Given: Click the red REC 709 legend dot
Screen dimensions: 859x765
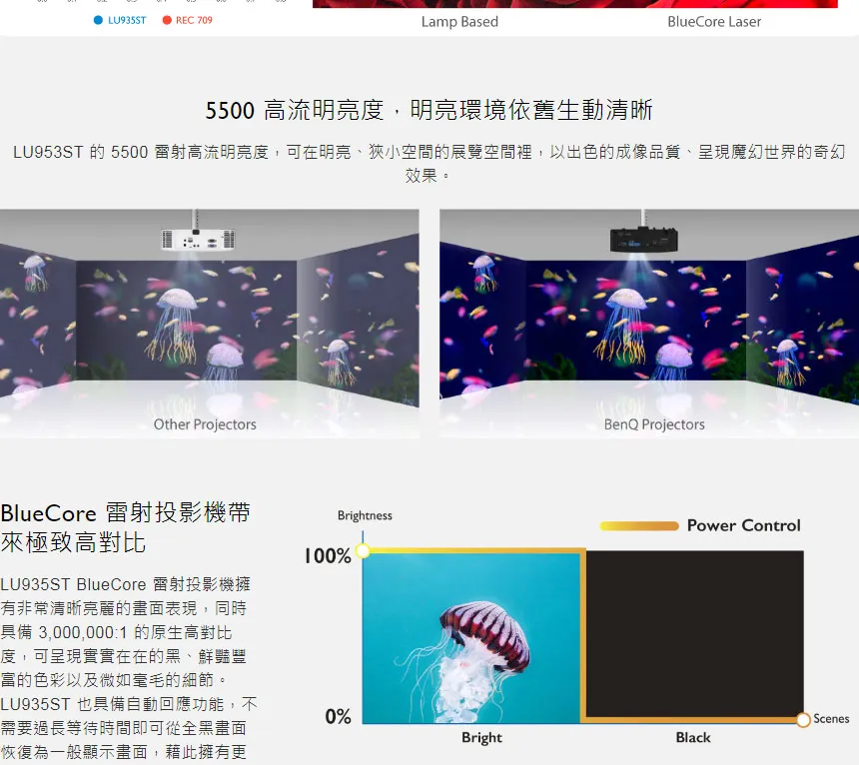Looking at the screenshot, I should pyautogui.click(x=167, y=21).
